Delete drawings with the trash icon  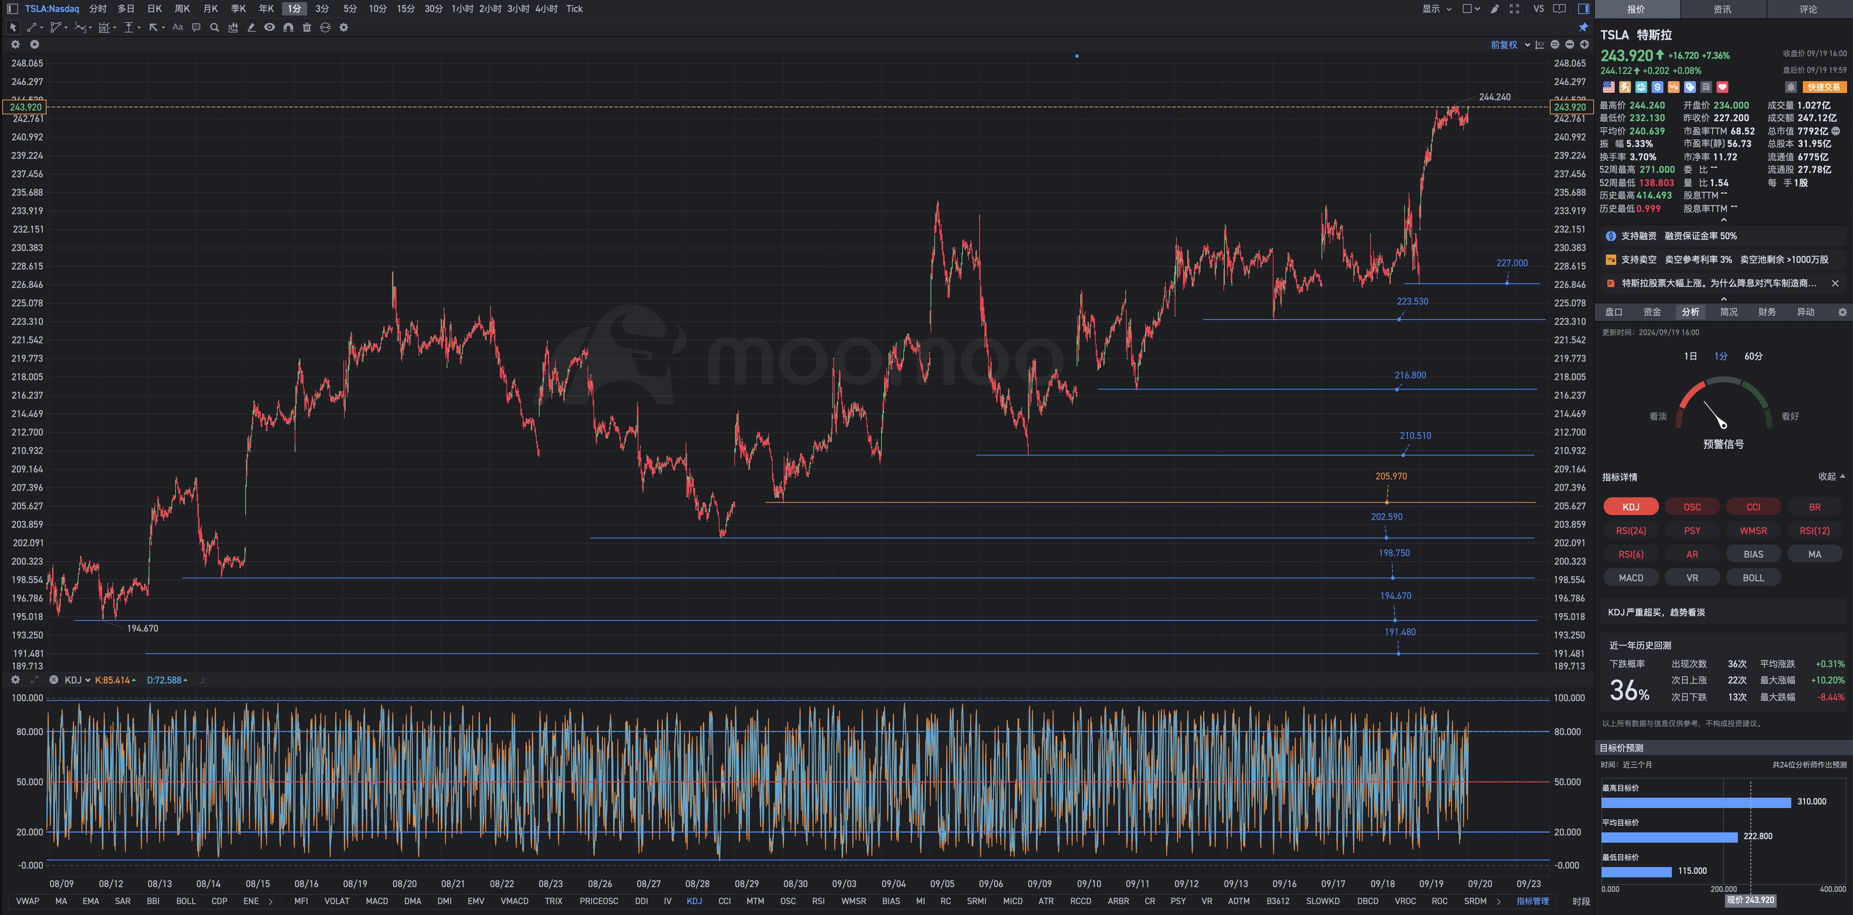[x=307, y=27]
